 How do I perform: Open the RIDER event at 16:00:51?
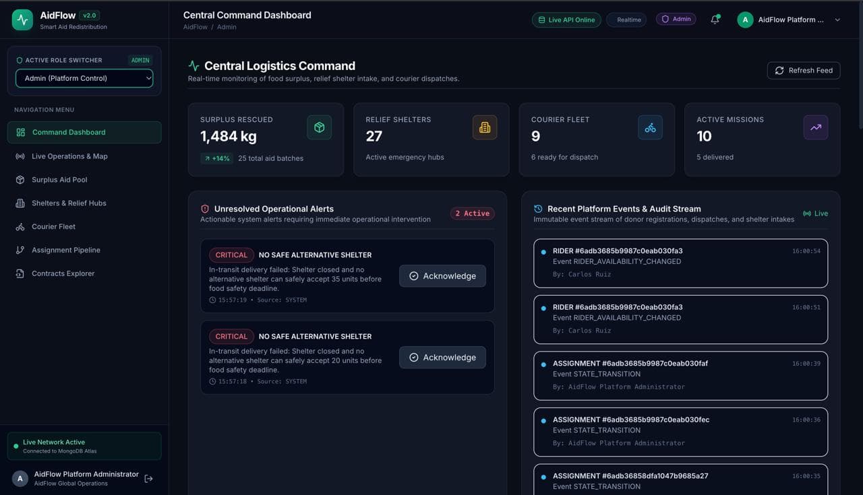click(x=680, y=319)
